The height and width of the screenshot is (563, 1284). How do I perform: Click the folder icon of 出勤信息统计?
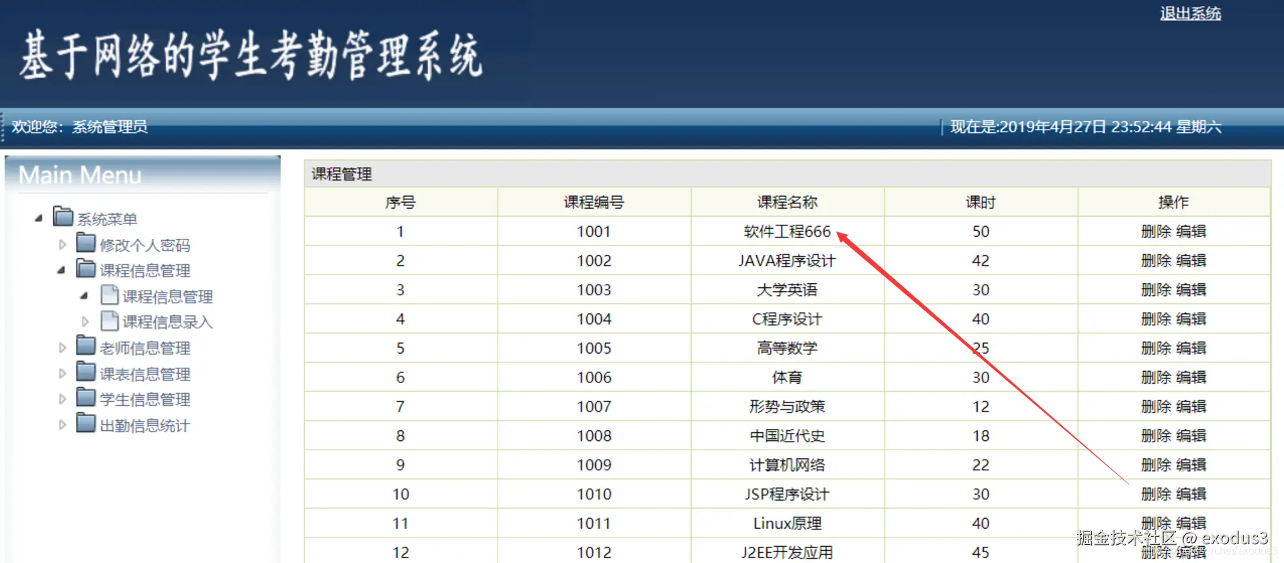86,423
